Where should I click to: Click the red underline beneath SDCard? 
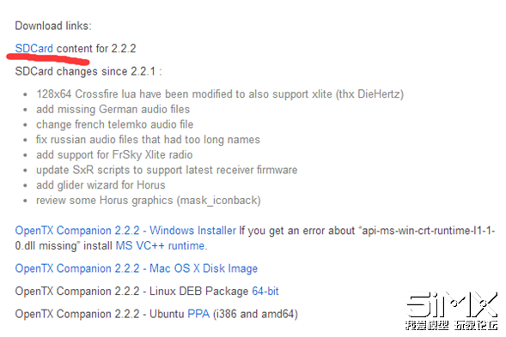point(48,59)
